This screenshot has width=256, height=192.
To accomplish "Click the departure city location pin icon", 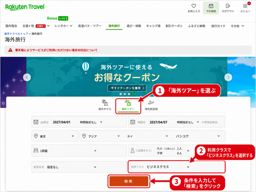I will click(36, 136).
